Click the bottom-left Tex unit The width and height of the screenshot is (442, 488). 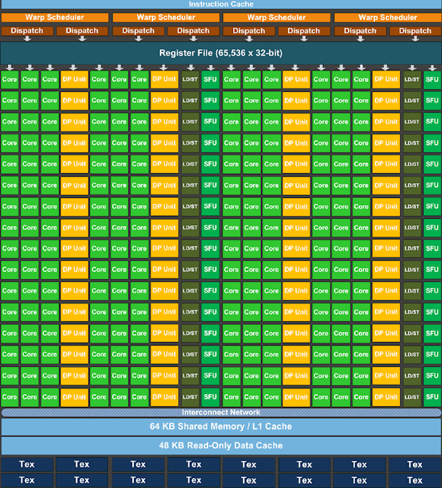pyautogui.click(x=27, y=480)
